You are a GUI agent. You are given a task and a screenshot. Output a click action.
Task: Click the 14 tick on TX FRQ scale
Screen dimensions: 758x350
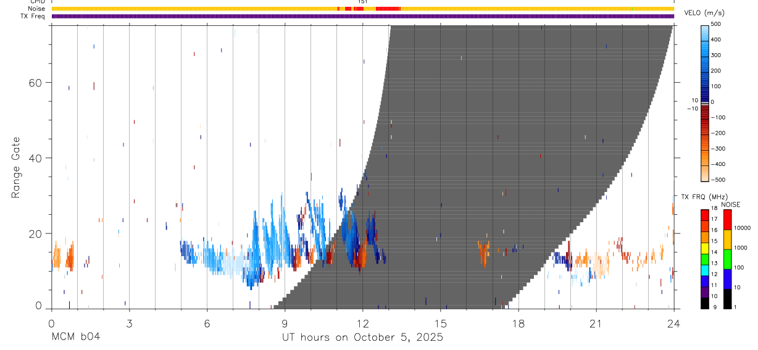(714, 252)
